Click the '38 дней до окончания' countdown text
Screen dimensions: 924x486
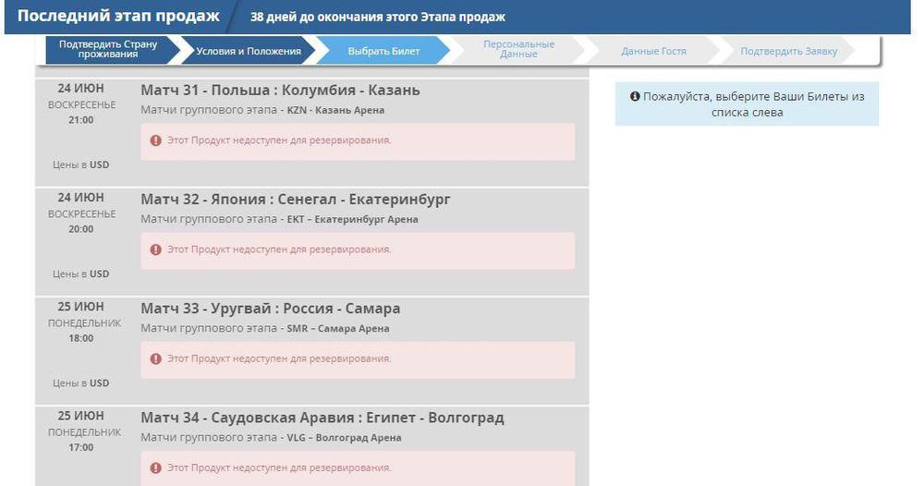click(x=378, y=18)
